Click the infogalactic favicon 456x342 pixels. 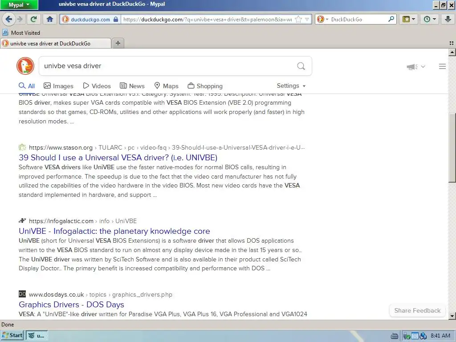tap(22, 221)
